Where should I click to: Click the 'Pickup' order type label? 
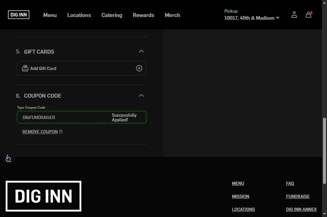(x=231, y=11)
